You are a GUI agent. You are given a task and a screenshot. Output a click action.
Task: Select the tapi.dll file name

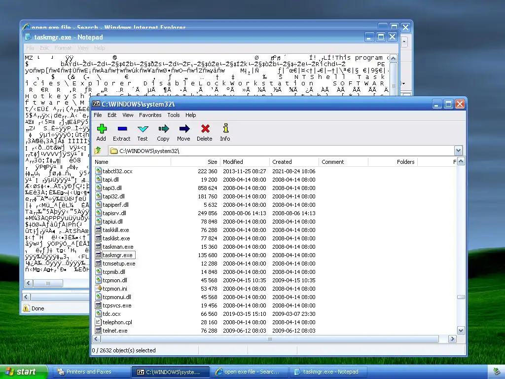(x=110, y=180)
